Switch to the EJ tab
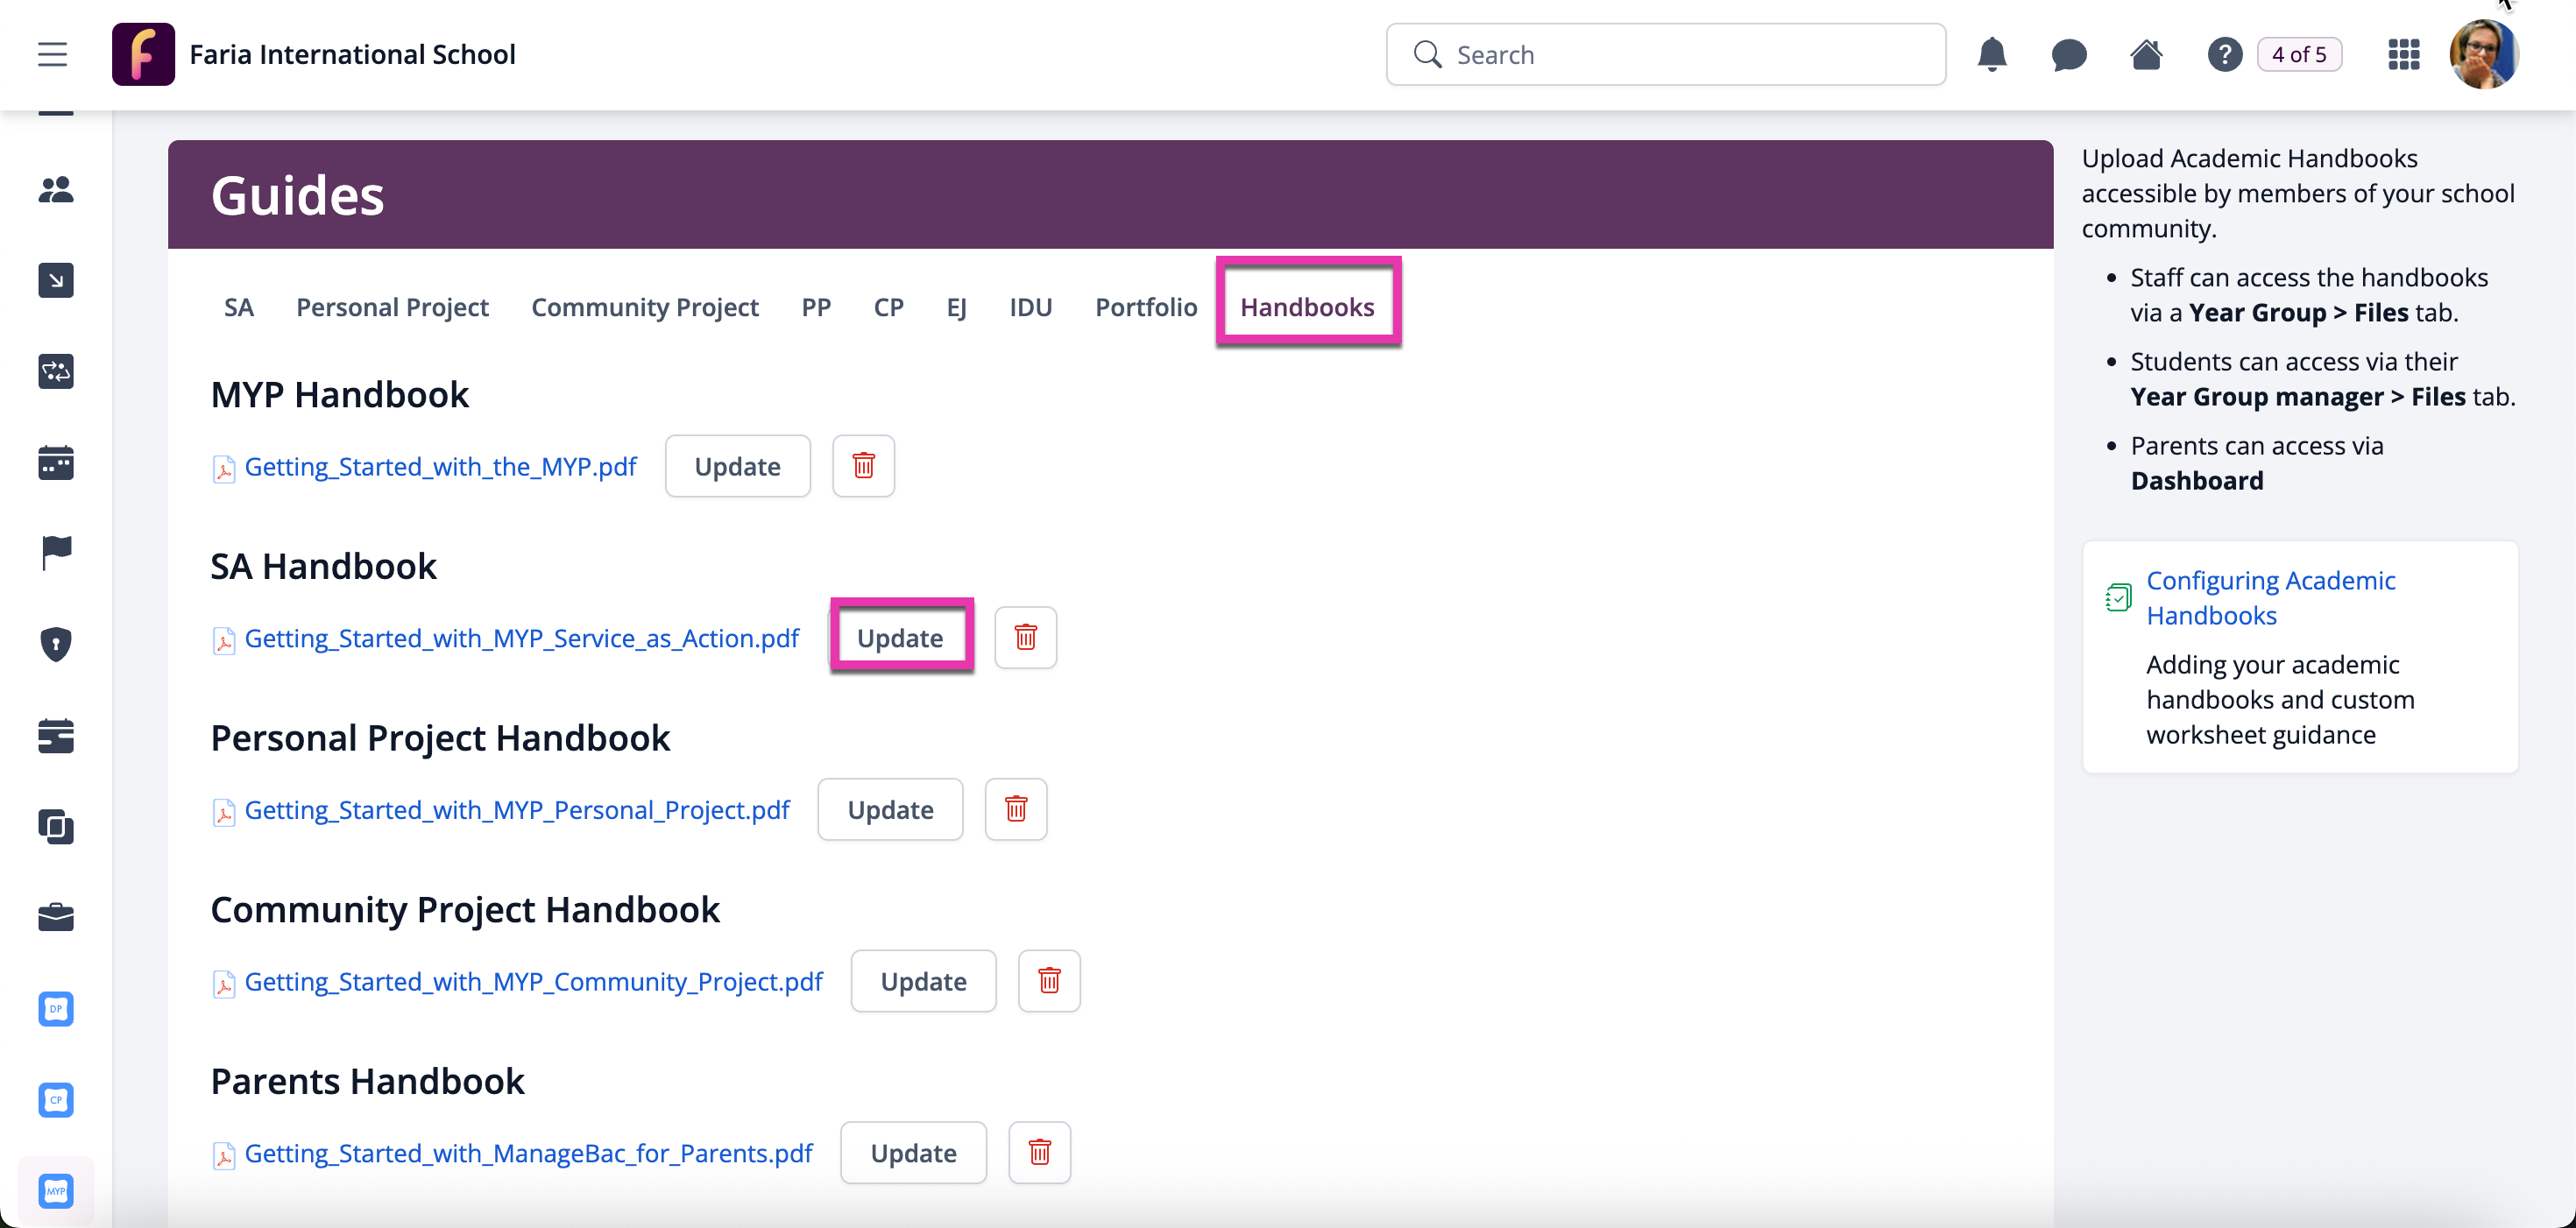Viewport: 2576px width, 1228px height. click(x=956, y=307)
